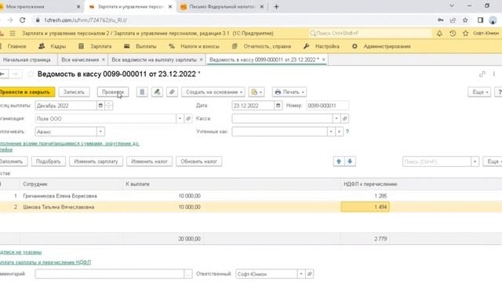Open the 1C history icon

click(x=453, y=33)
